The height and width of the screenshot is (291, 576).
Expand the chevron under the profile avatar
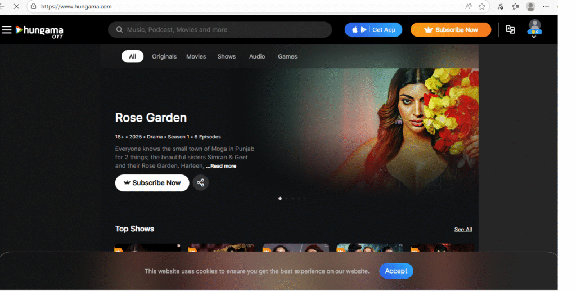point(534,37)
